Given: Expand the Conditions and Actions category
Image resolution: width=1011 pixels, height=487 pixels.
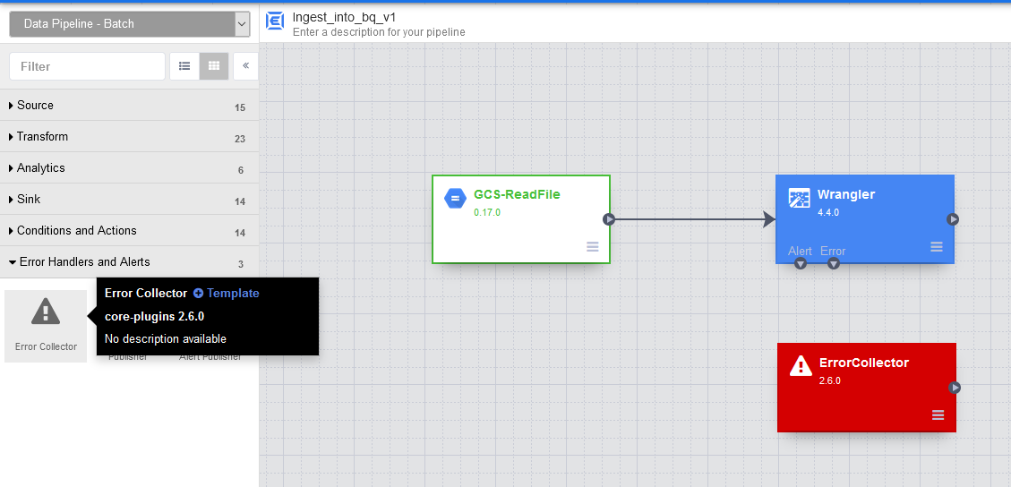Looking at the screenshot, I should (x=129, y=230).
